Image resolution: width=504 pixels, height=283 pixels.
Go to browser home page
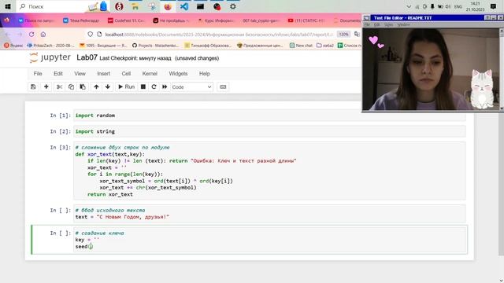pos(43,35)
